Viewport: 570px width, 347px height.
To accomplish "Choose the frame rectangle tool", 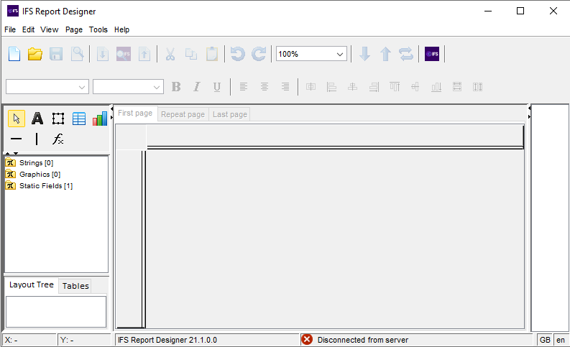I will pos(58,119).
